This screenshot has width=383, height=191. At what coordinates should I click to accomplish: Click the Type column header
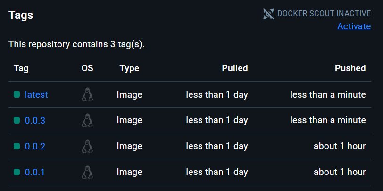[x=129, y=68]
